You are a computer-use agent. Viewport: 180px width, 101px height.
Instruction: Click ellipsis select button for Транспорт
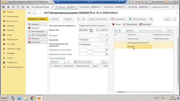[104, 40]
